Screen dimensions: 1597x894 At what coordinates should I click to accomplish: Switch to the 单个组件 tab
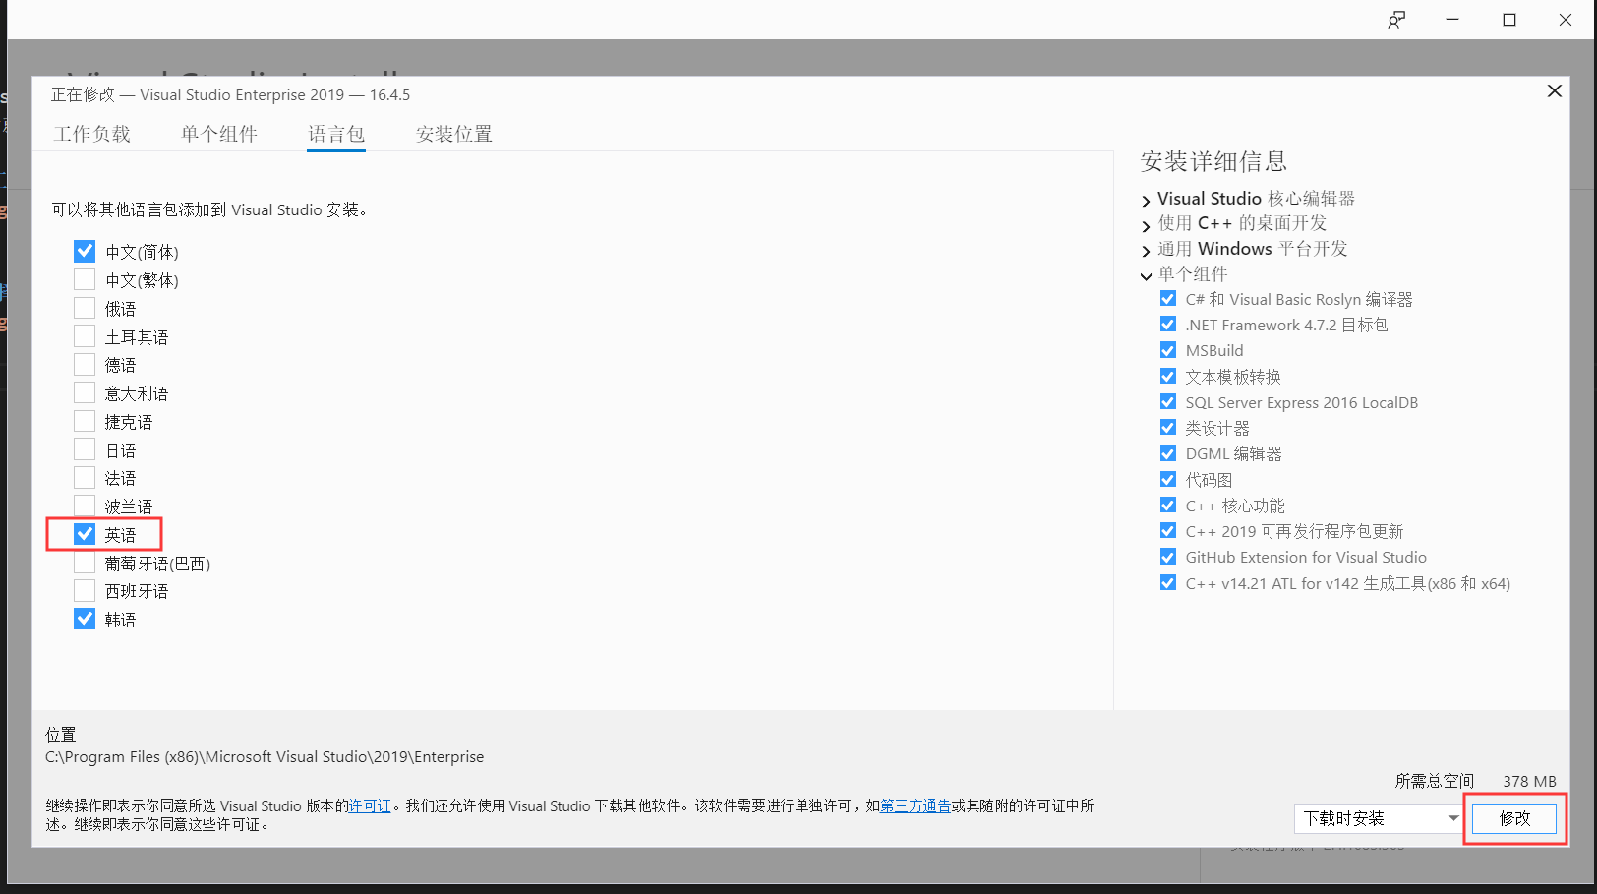tap(219, 134)
